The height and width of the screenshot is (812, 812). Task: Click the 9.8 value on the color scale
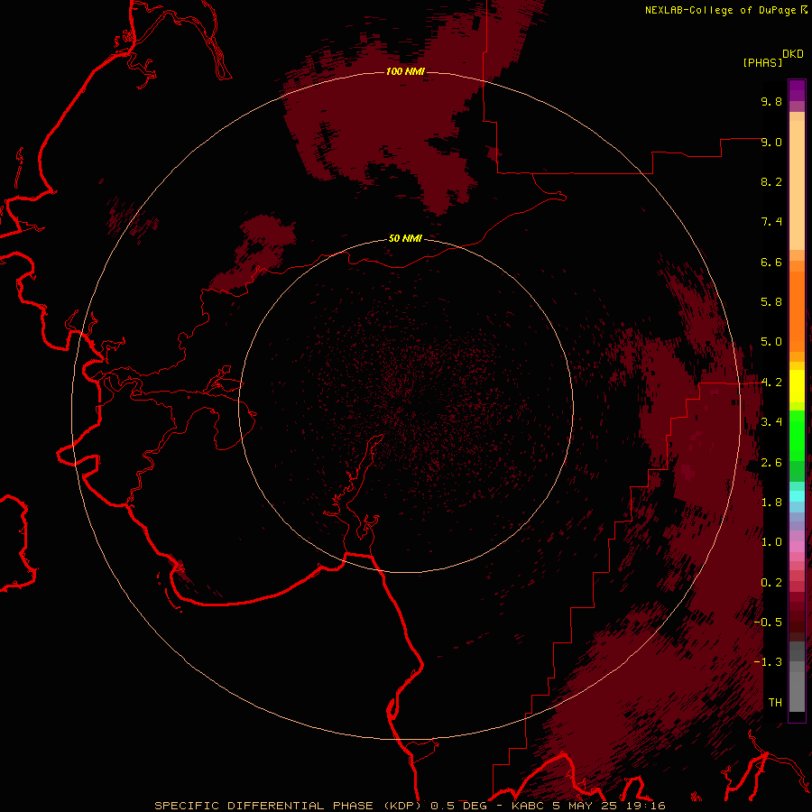click(771, 101)
